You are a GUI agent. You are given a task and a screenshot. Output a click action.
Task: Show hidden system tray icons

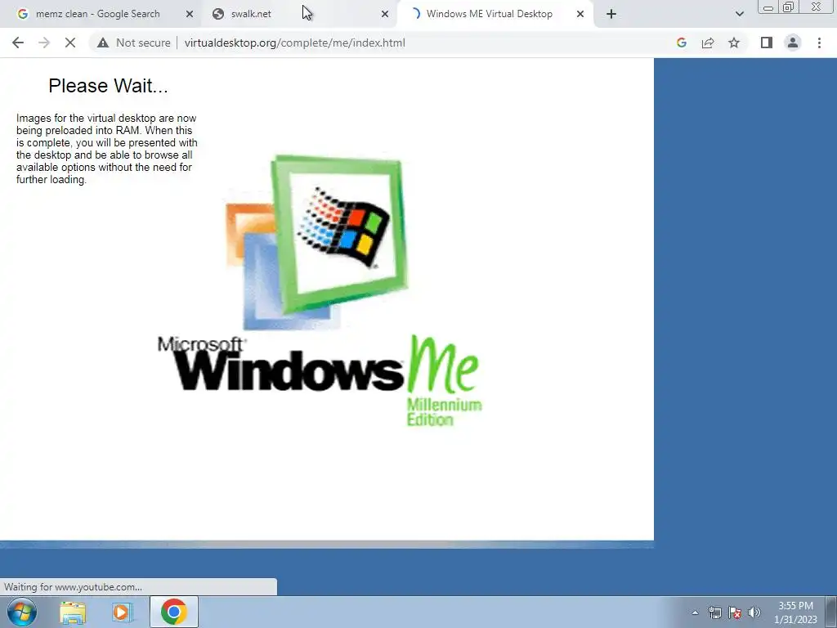(695, 612)
